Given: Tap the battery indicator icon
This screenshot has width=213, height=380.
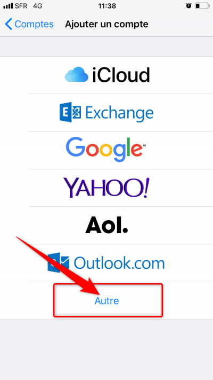Looking at the screenshot, I should 202,6.
